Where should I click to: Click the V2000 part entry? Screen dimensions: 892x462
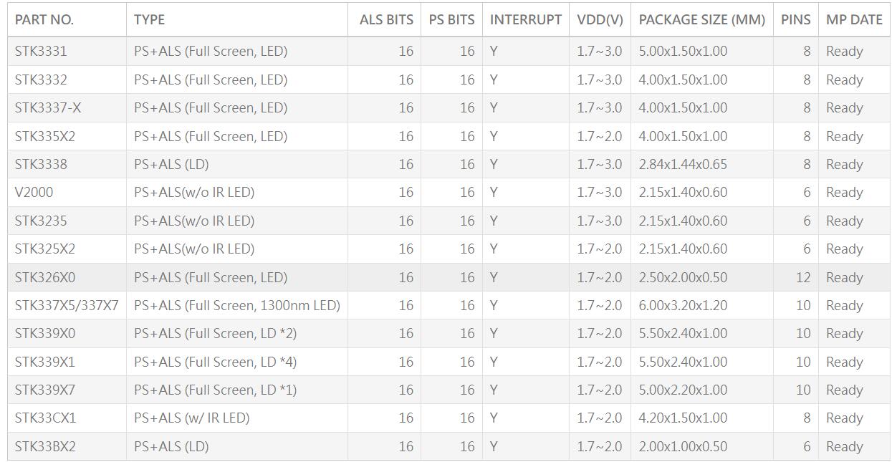pos(34,193)
